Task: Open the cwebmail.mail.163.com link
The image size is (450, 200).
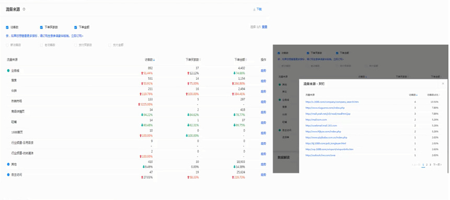Action: coord(321,126)
